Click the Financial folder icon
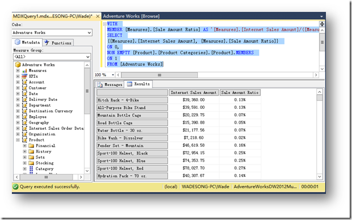Viewport: 352px width, 220px height. point(31,146)
